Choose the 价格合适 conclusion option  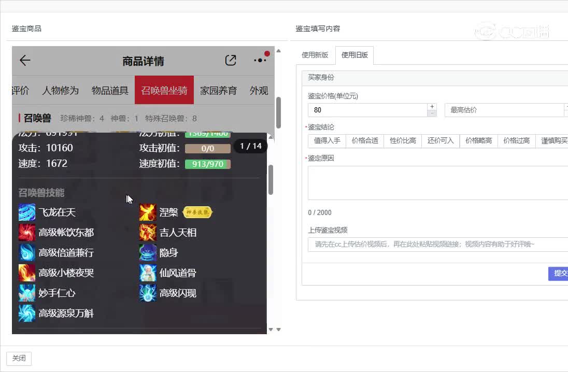coord(365,141)
